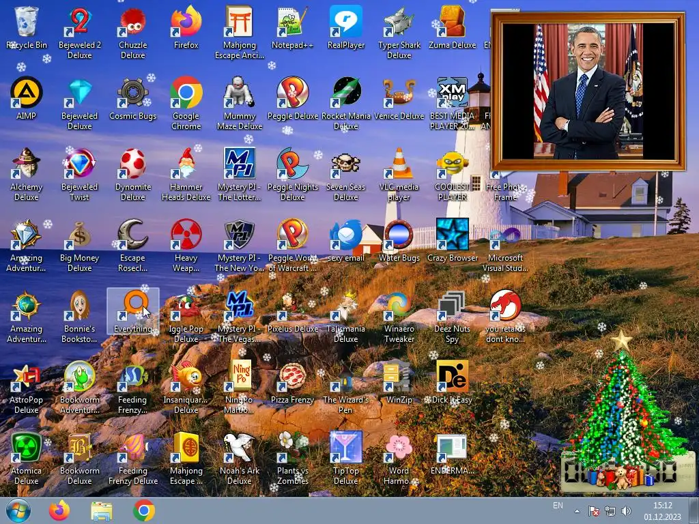Select the Peggle Nights Deluxe shortcut
The width and height of the screenshot is (699, 524).
click(x=292, y=163)
